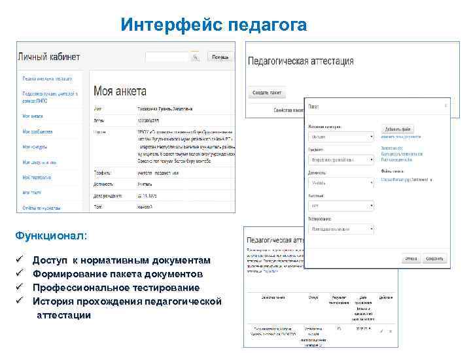Click the search magnifier icon in Личный кабинет
The height and width of the screenshot is (353, 471).
(196, 57)
